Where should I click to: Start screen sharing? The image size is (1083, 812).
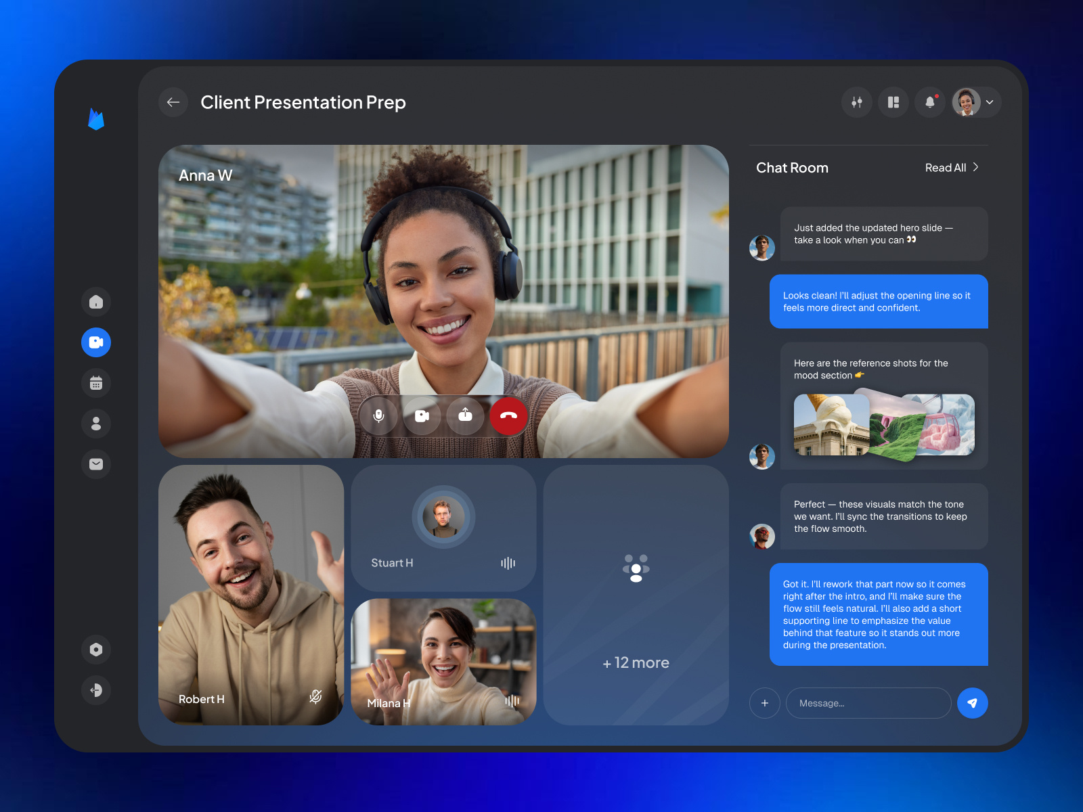(466, 416)
